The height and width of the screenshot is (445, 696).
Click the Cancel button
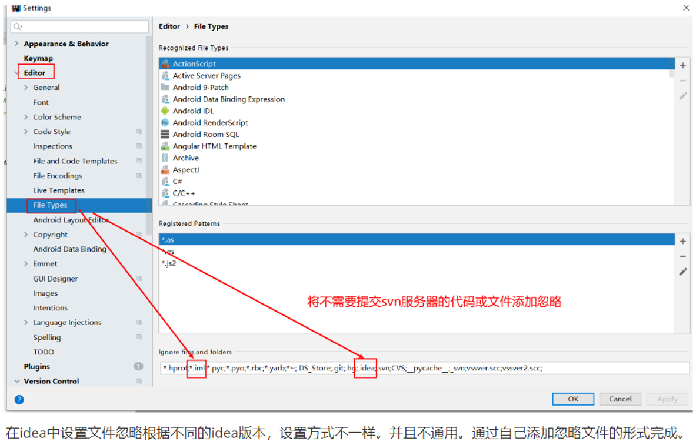620,399
